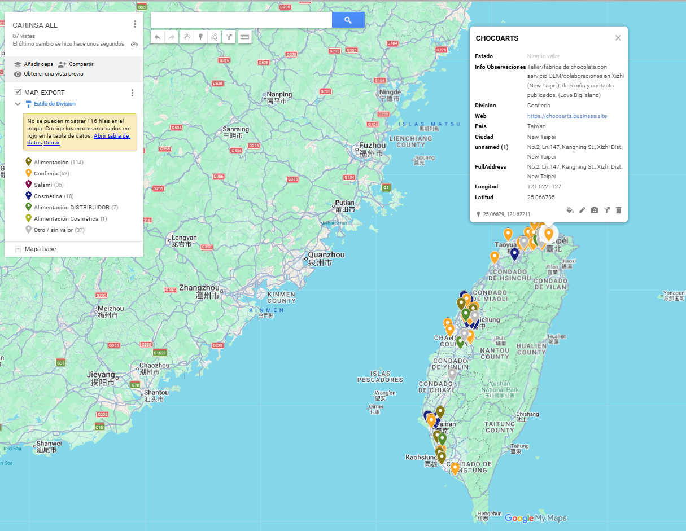Viewport: 686px width, 531px height.
Task: Expand the Mapa base section
Action: tap(18, 249)
